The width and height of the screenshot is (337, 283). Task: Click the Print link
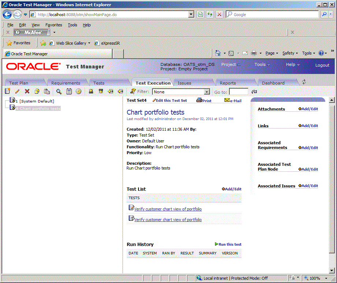click(204, 100)
